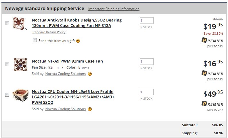This screenshot has width=228, height=138.
Task: Select the NF-A9 fan item checkbox
Action: [7, 65]
